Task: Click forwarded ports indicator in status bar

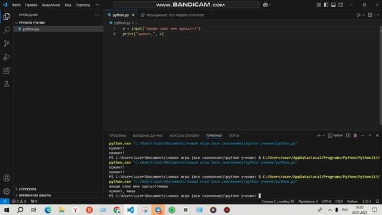Action: pos(34,201)
